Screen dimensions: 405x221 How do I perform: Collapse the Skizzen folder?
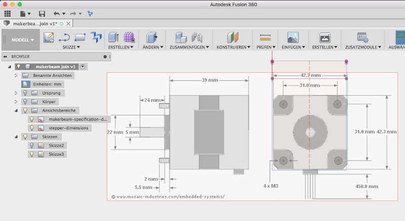(x=16, y=137)
